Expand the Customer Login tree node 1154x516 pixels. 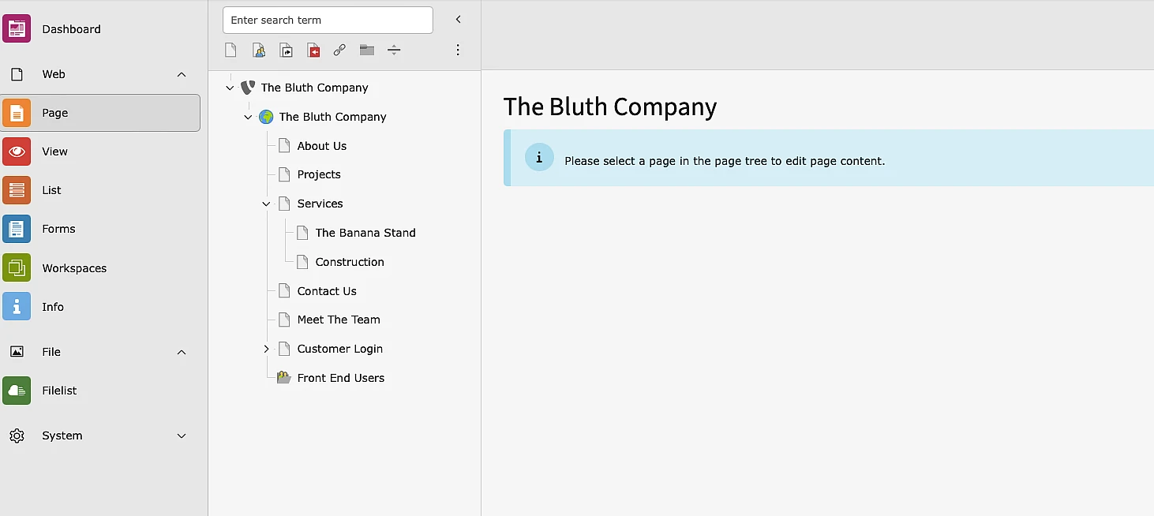tap(266, 349)
